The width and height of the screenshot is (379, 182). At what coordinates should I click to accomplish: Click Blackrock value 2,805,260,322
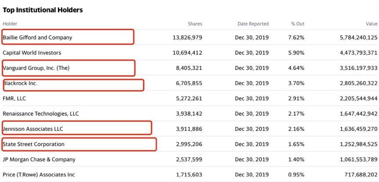(x=358, y=83)
